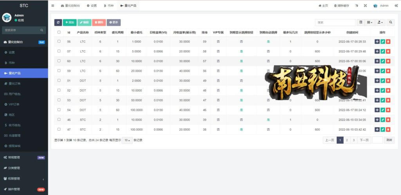The height and width of the screenshot is (195, 401).
Task: Open the 更多 (More) dropdown button
Action: [x=114, y=22]
